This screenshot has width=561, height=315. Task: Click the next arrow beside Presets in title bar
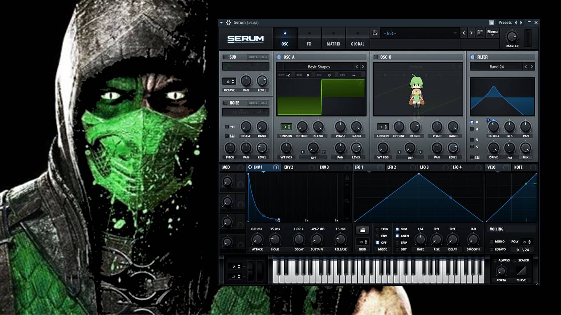tap(521, 23)
